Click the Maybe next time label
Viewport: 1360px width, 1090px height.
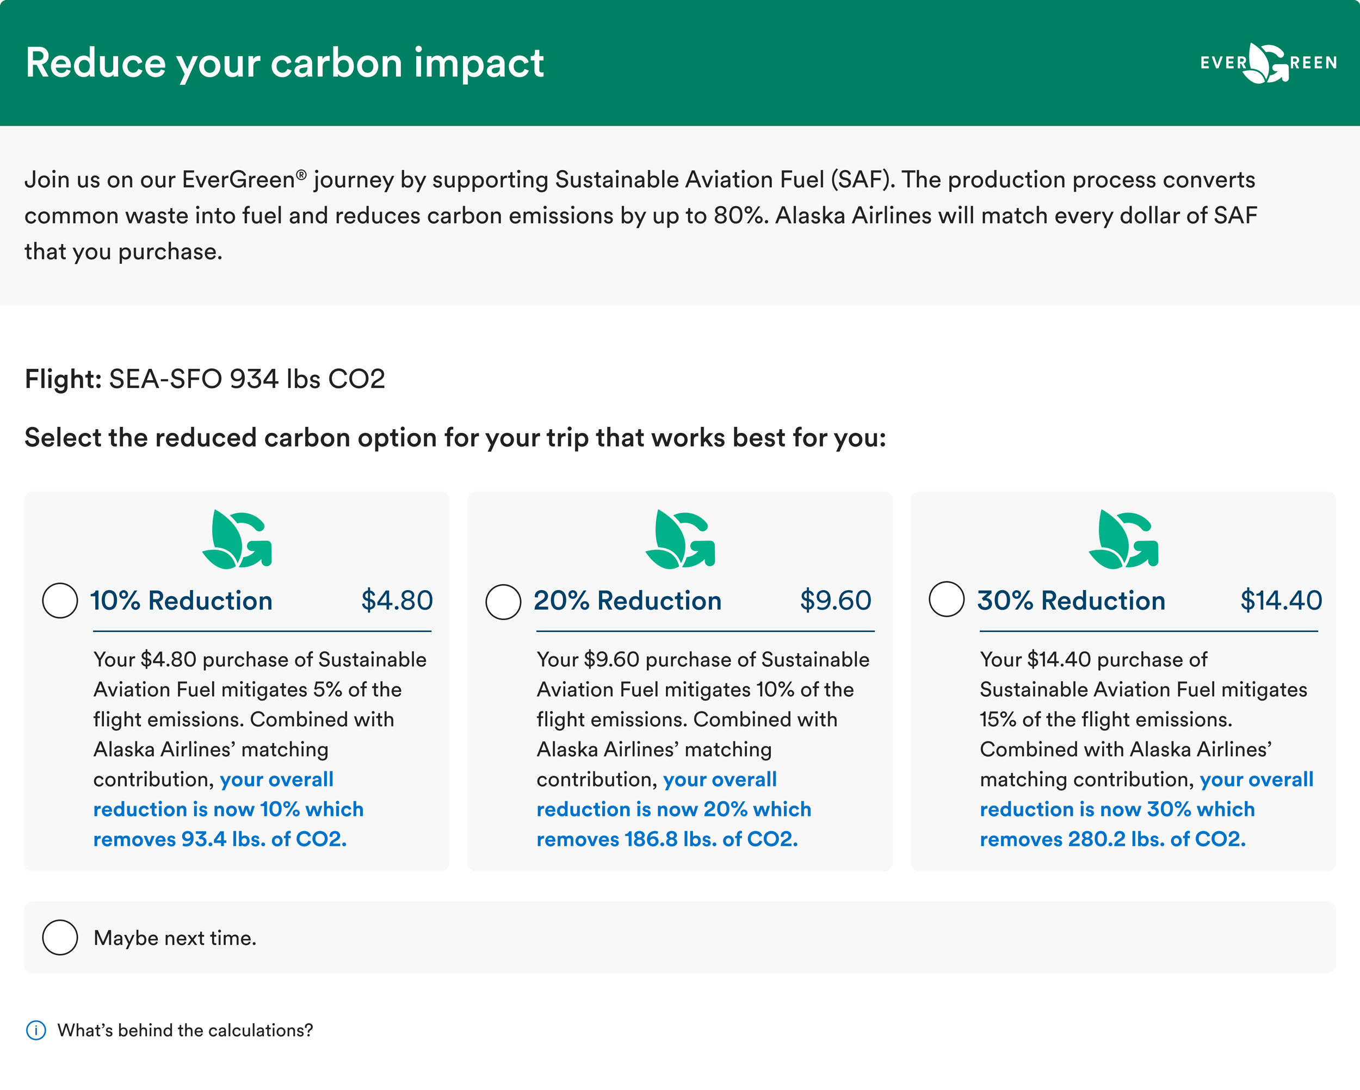click(x=175, y=938)
